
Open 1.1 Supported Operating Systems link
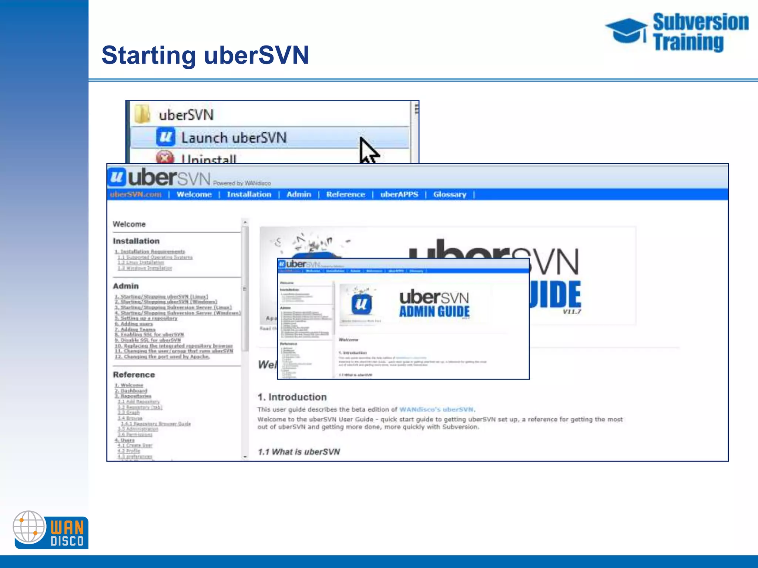pyautogui.click(x=155, y=257)
